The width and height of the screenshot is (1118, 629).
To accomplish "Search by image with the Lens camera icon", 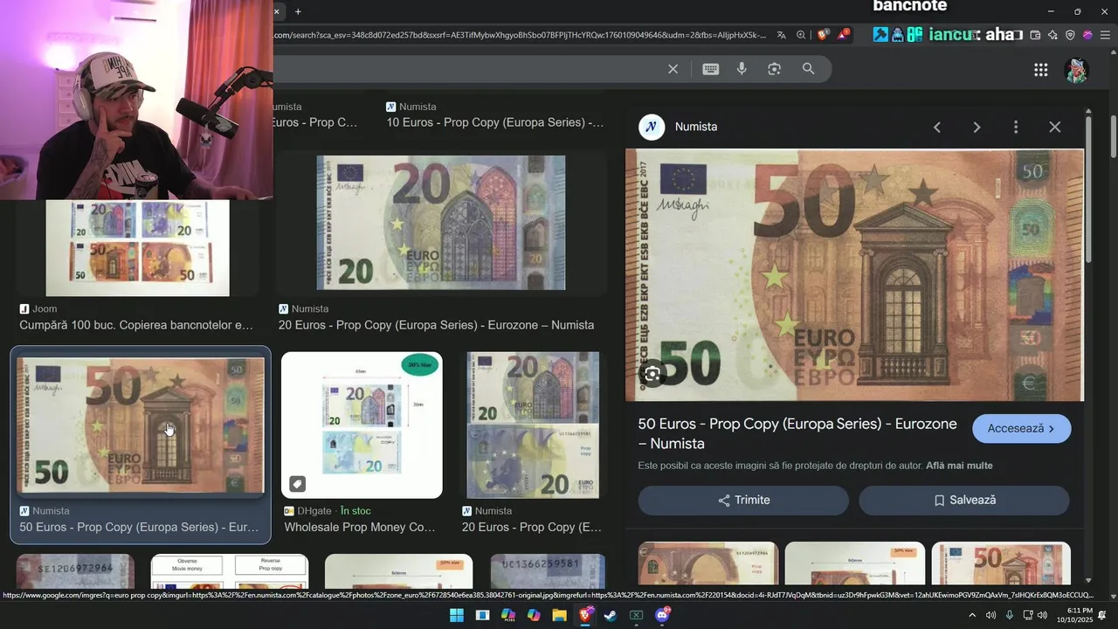I will point(774,69).
